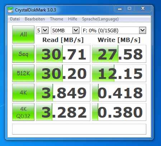Click the Seq read result 30.71
Image resolution: width=161 pixels, height=146 pixels.
coord(63,54)
